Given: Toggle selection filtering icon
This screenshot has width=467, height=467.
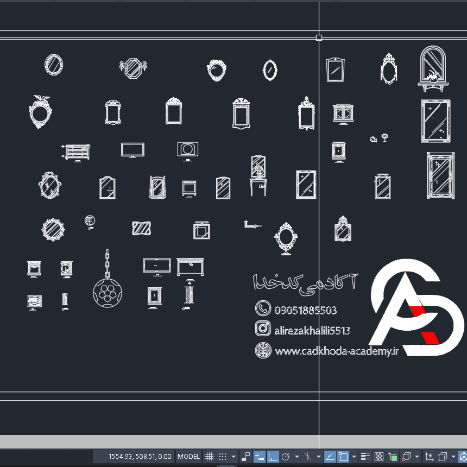Looking at the screenshot, I should point(443,456).
